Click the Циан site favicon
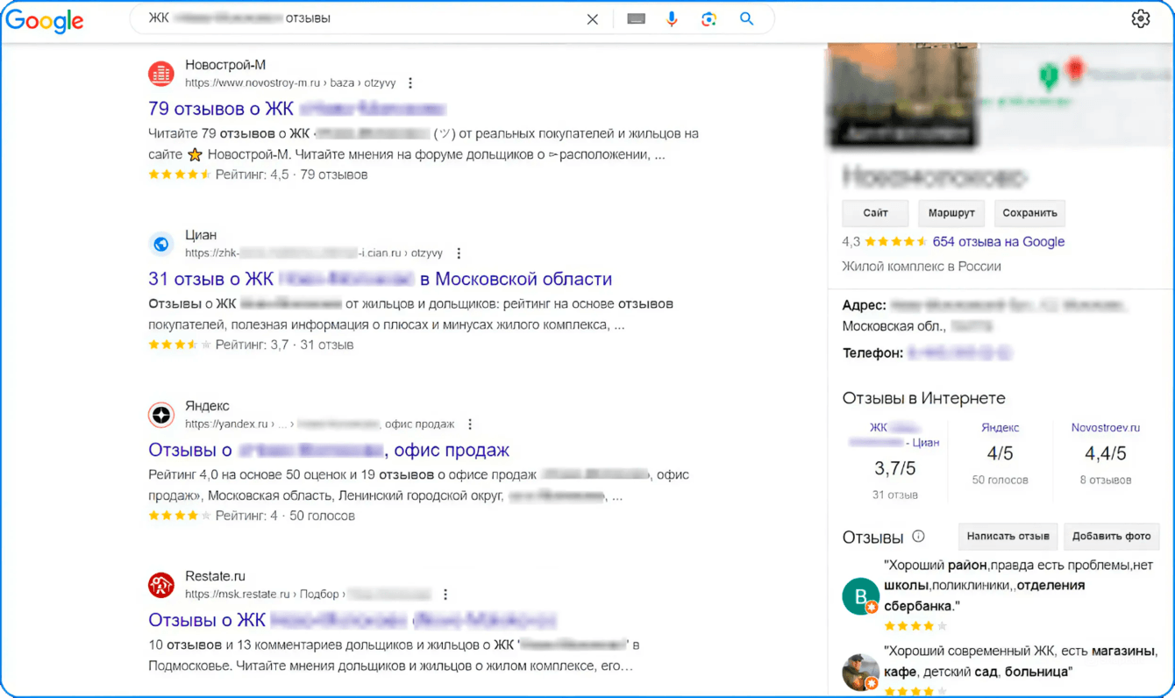 tap(161, 244)
